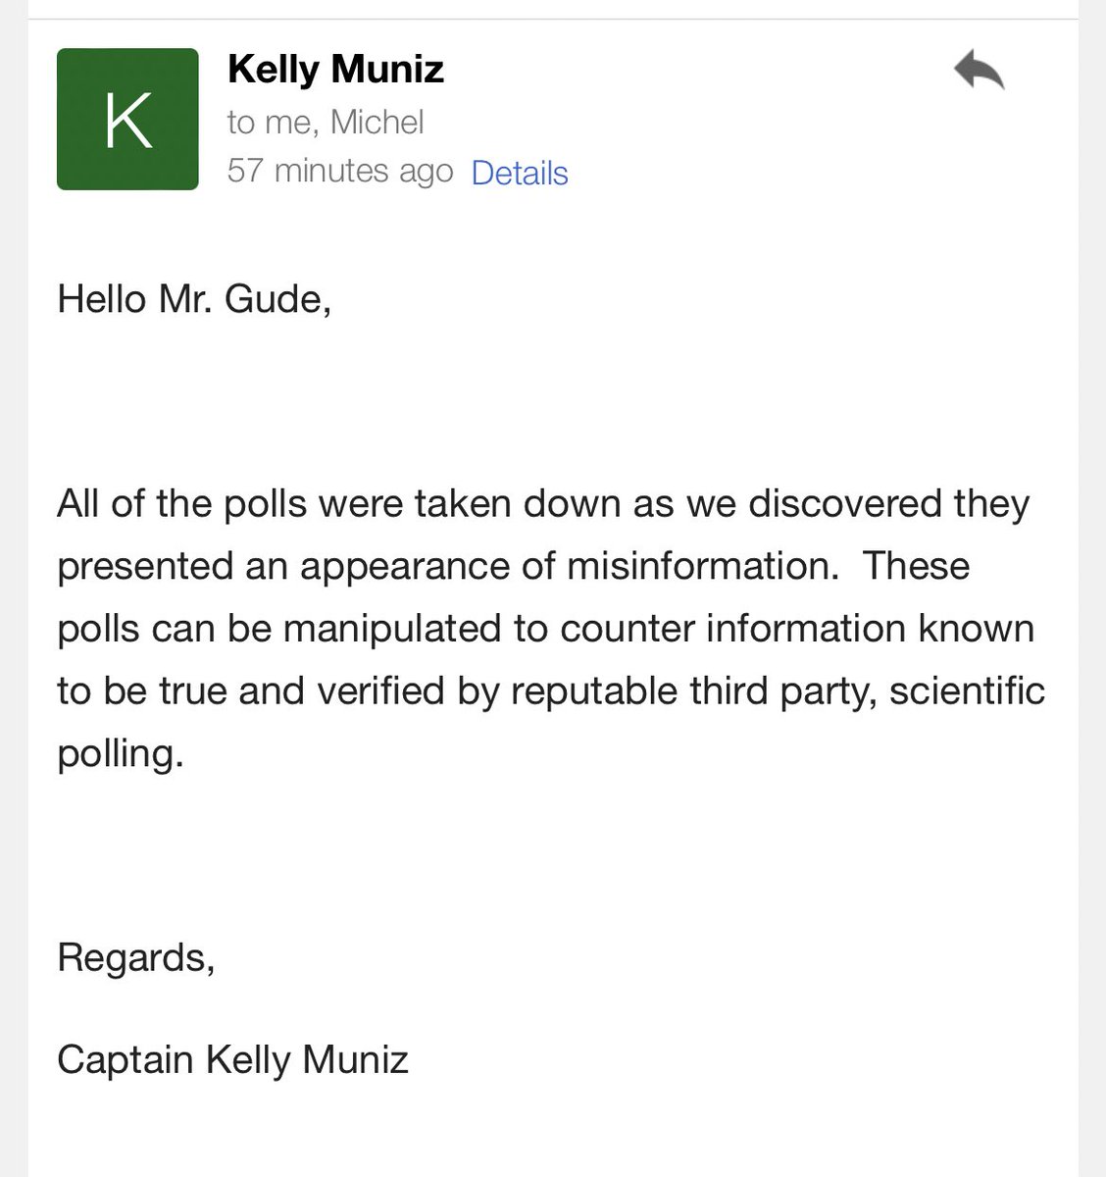Click the "Captain Kelly Muniz" signature

[232, 1060]
